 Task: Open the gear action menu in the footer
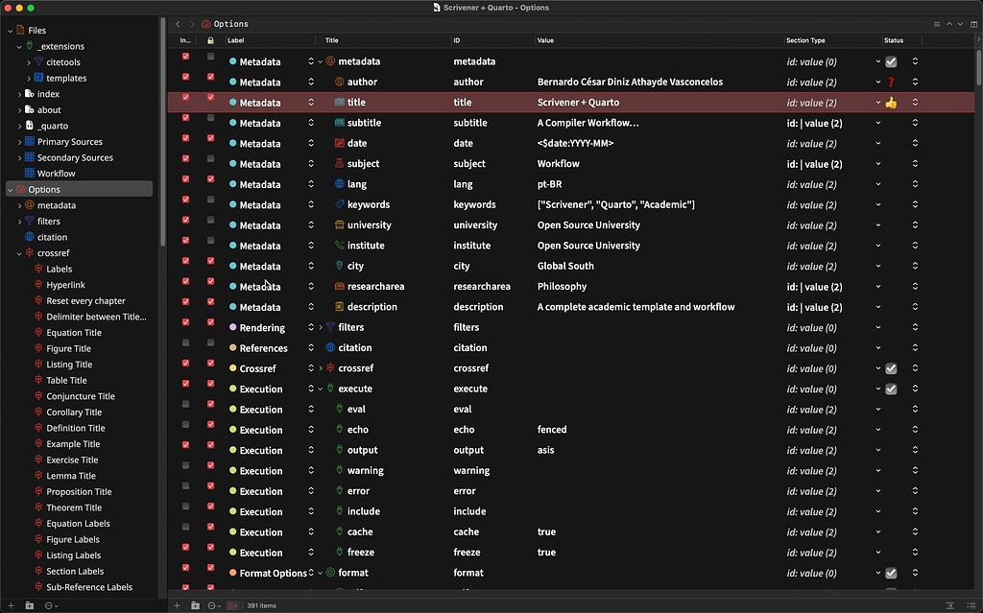click(211, 604)
